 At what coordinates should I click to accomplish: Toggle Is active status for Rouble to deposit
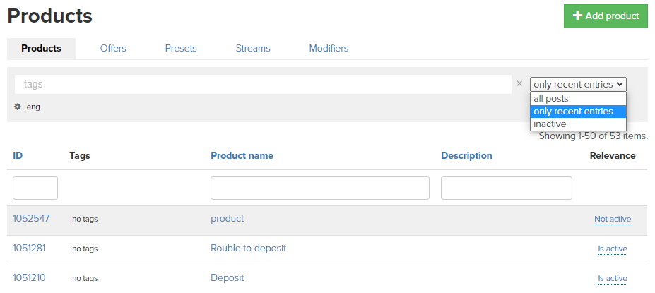click(612, 249)
